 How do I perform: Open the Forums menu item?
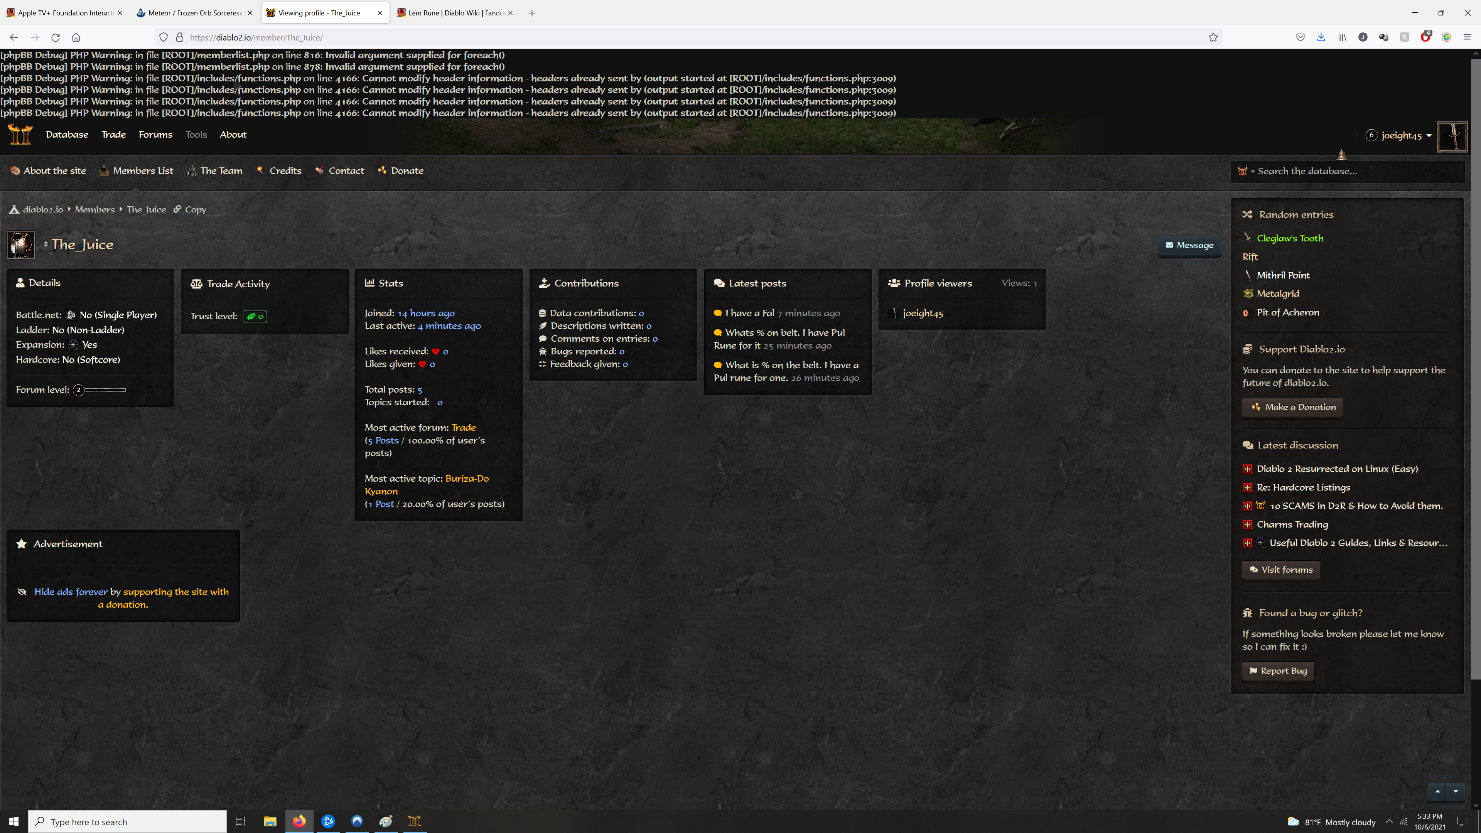[155, 135]
